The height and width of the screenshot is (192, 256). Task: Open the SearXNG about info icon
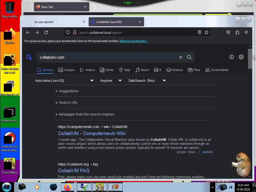[x=231, y=57]
